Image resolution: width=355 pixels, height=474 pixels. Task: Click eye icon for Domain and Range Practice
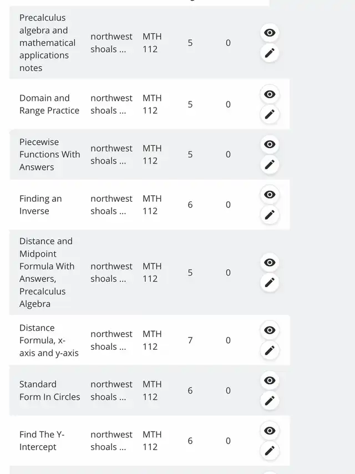pyautogui.click(x=270, y=94)
